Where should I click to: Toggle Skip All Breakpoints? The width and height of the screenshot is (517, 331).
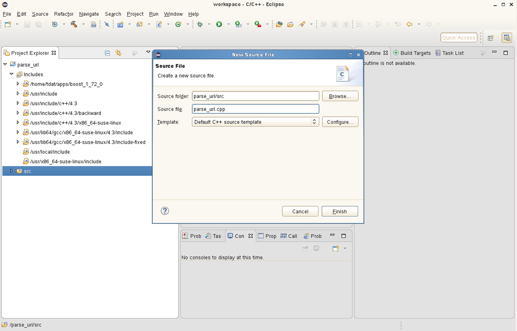[x=107, y=24]
